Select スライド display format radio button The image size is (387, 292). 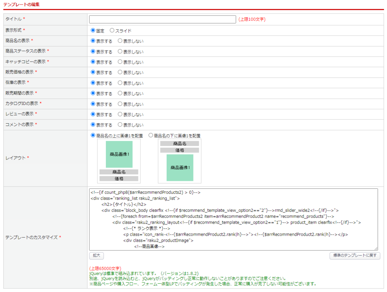coord(112,30)
